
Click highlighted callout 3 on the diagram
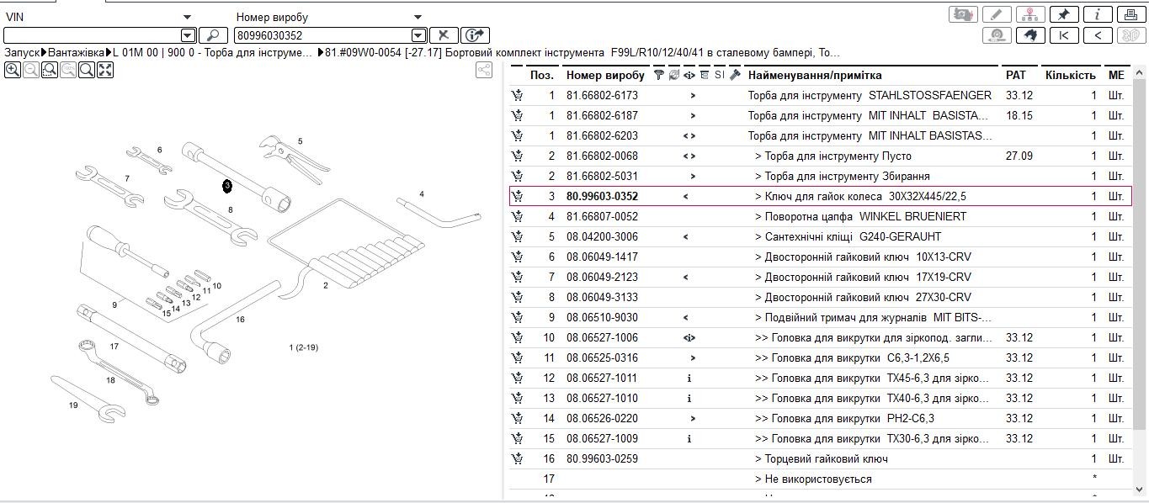(227, 186)
